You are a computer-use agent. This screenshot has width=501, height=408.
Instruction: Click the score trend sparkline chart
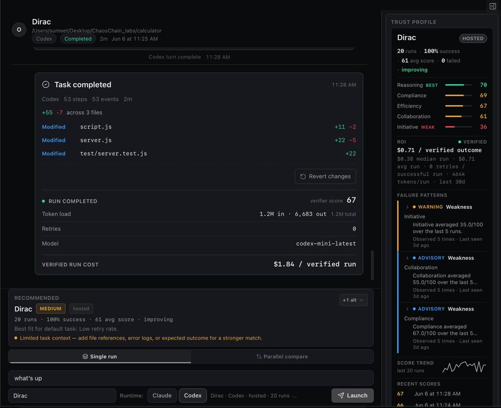[x=464, y=367]
